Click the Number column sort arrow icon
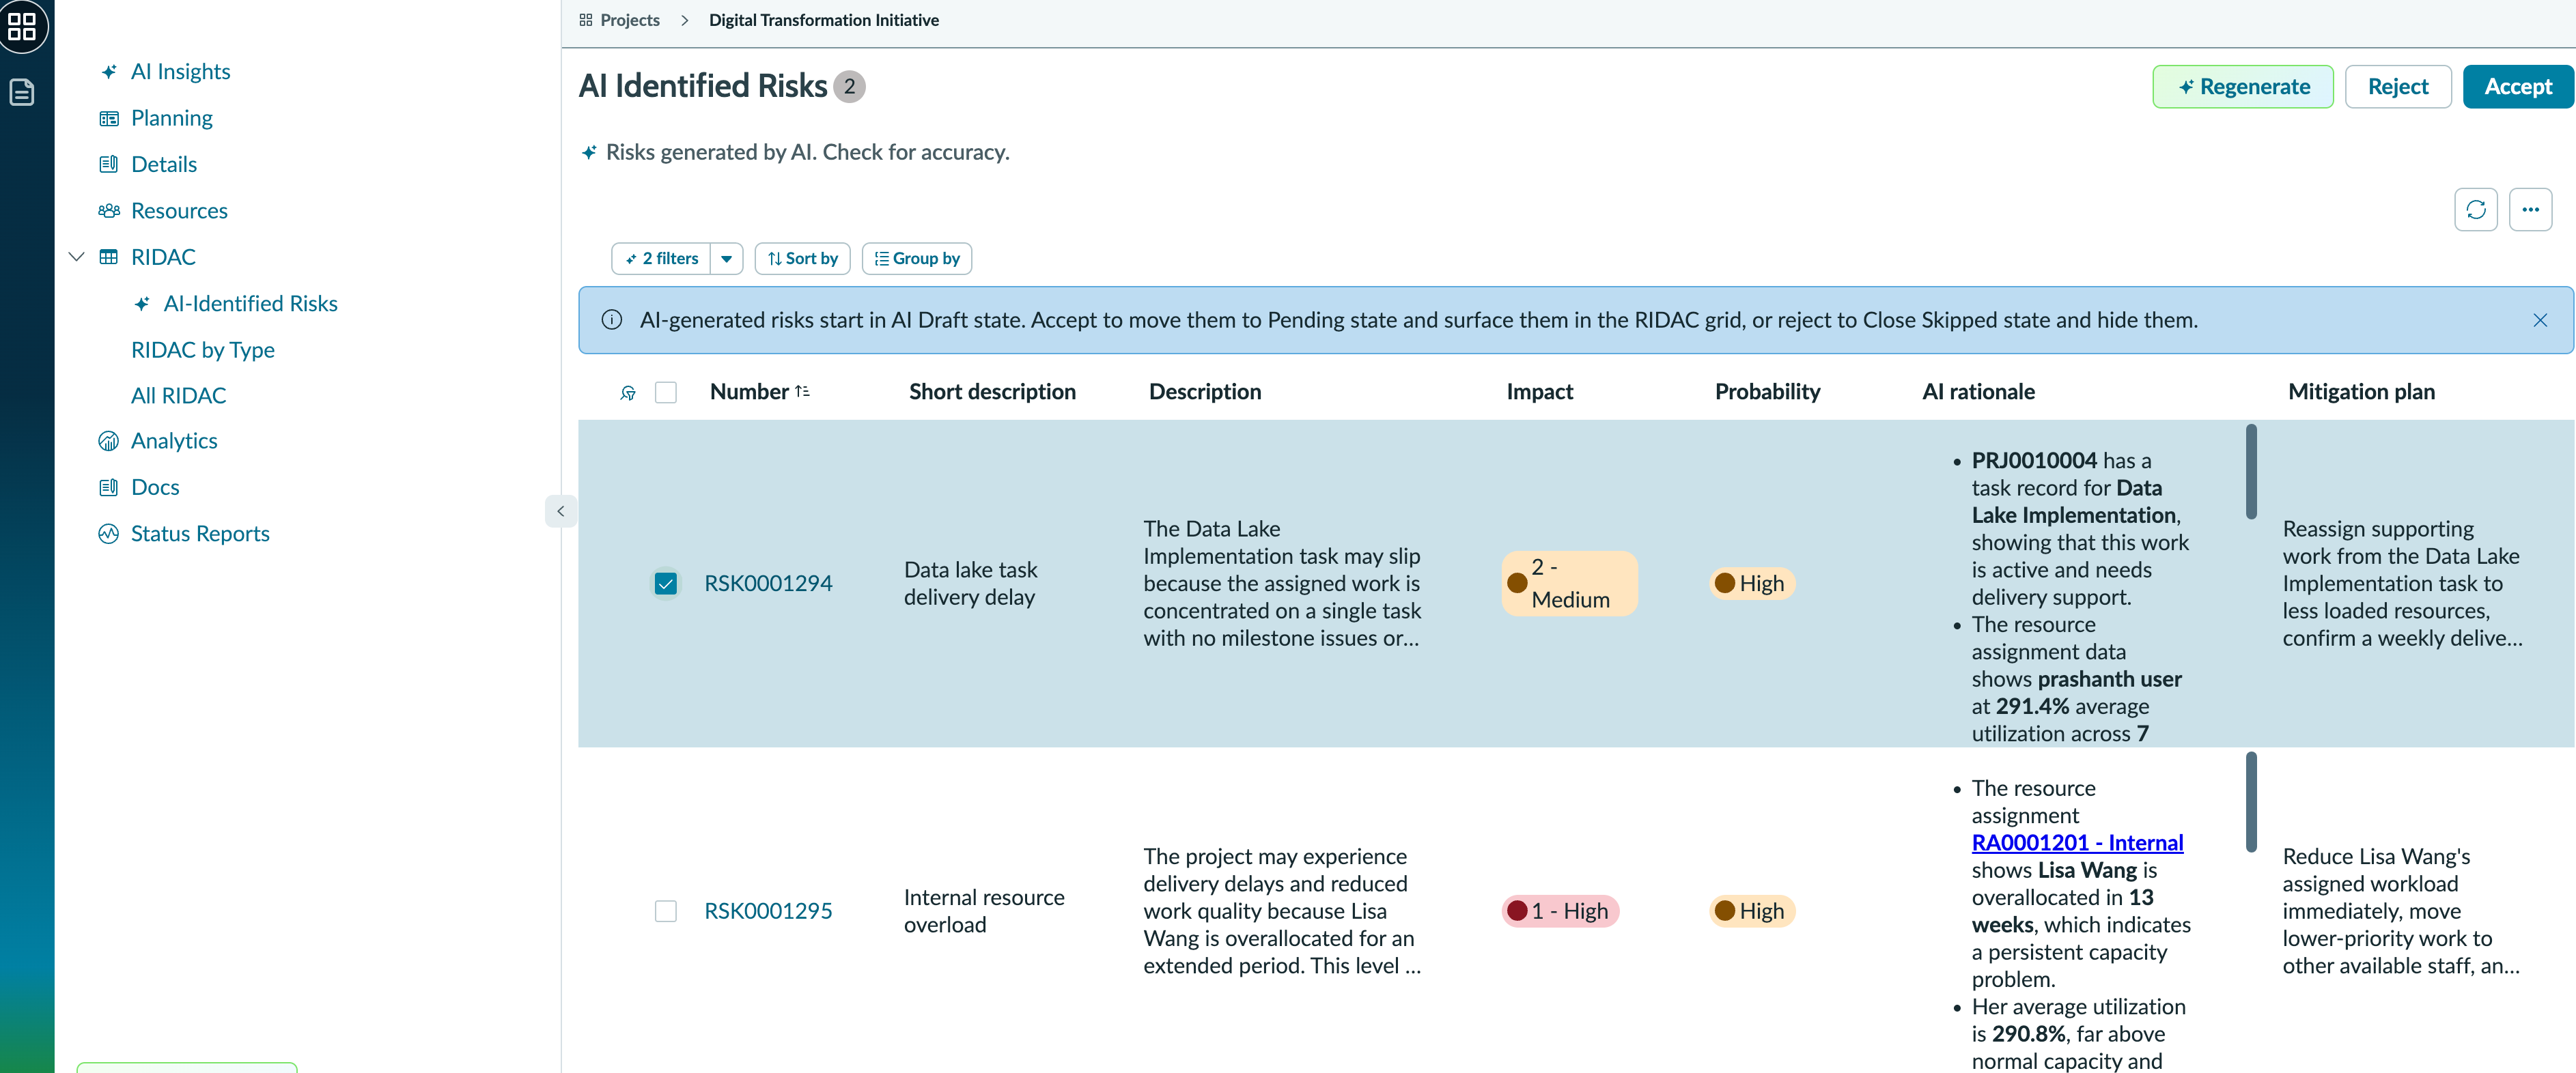This screenshot has height=1073, width=2576. (x=802, y=392)
